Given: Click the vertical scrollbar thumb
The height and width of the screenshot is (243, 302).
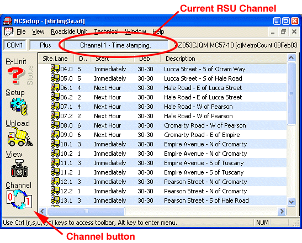Looking at the screenshot, I should [291, 94].
